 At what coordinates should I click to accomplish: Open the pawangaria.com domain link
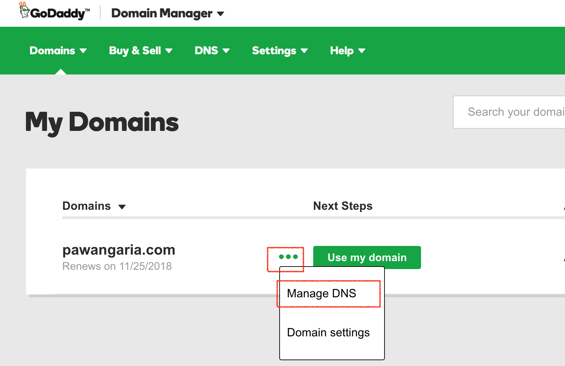click(x=119, y=250)
